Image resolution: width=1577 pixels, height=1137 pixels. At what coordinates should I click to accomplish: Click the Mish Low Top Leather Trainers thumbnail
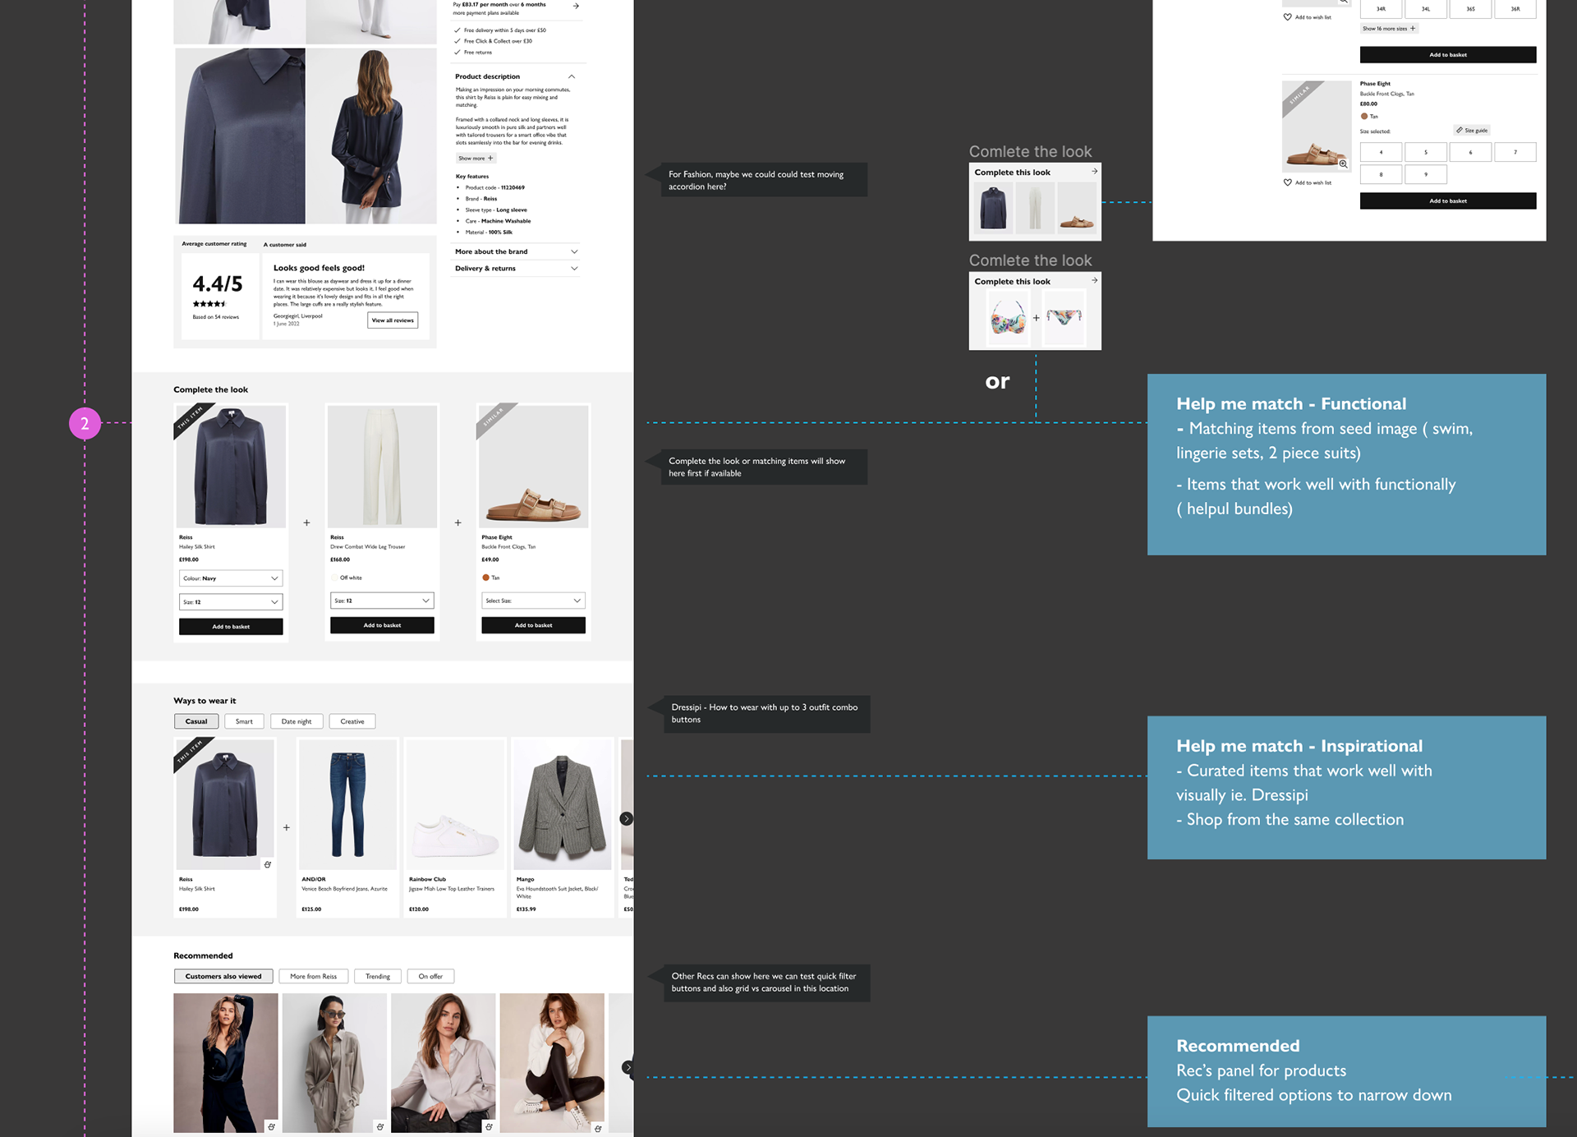tap(454, 804)
